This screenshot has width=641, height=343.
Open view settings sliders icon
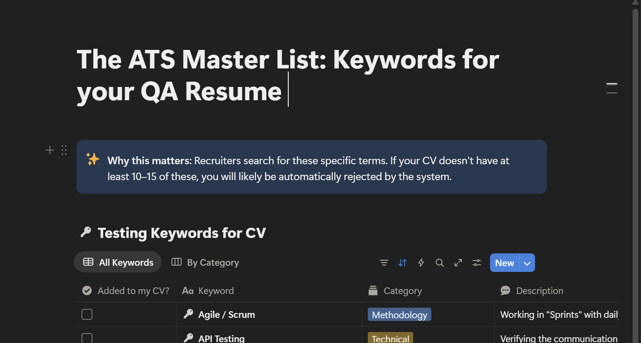tap(477, 263)
